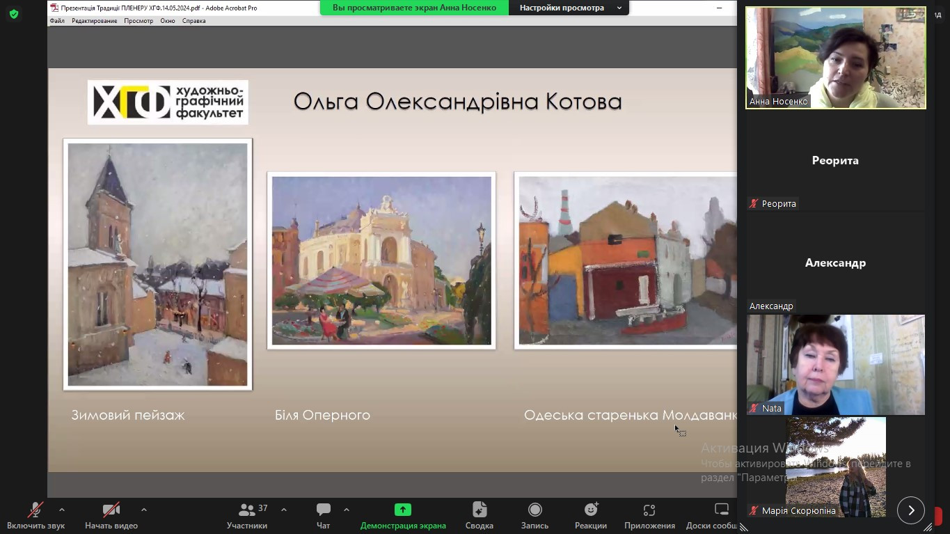This screenshot has width=950, height=534.
Task: Open the Чат chat panel
Action: [324, 516]
